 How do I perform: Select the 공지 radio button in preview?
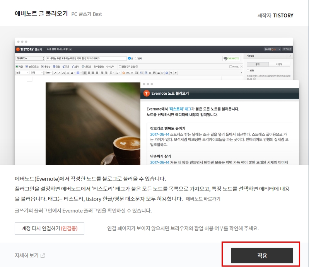pyautogui.click(x=137, y=58)
